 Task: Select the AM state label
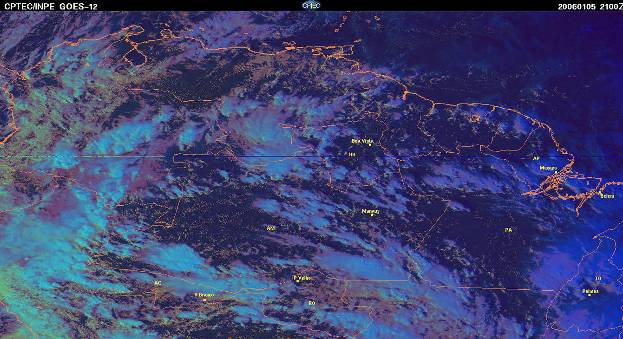pyautogui.click(x=271, y=228)
